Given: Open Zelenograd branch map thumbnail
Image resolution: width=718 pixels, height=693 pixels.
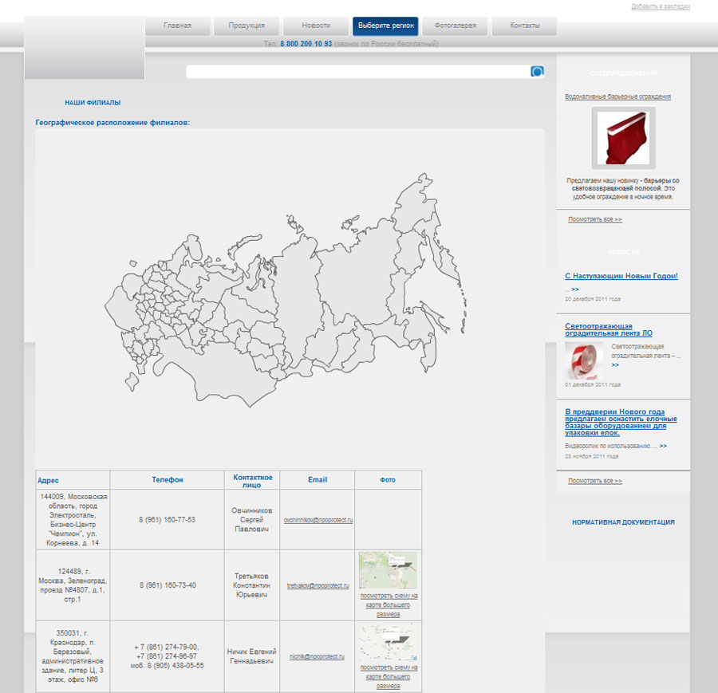Looking at the screenshot, I should click(x=388, y=569).
